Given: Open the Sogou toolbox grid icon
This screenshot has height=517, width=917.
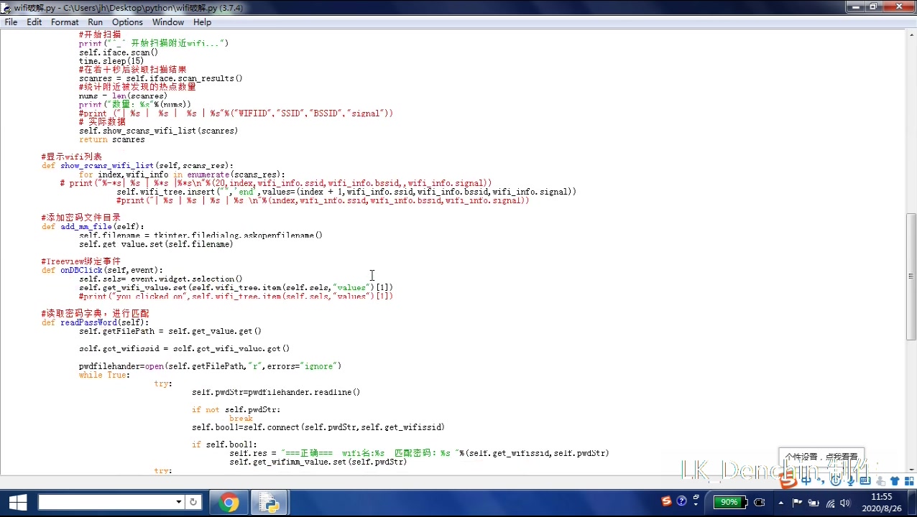Looking at the screenshot, I should [908, 481].
